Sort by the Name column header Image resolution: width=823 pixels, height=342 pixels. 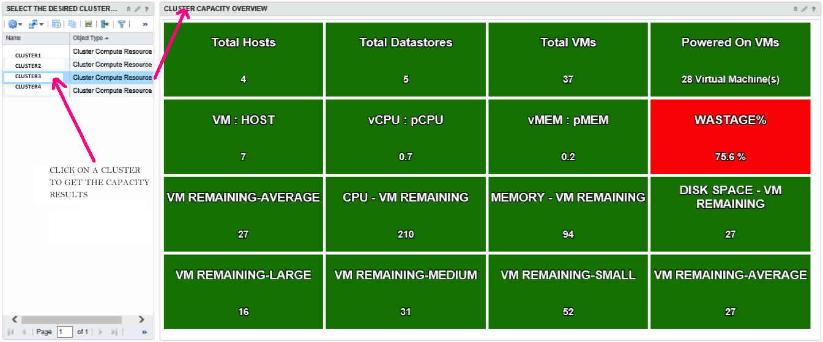click(x=13, y=38)
